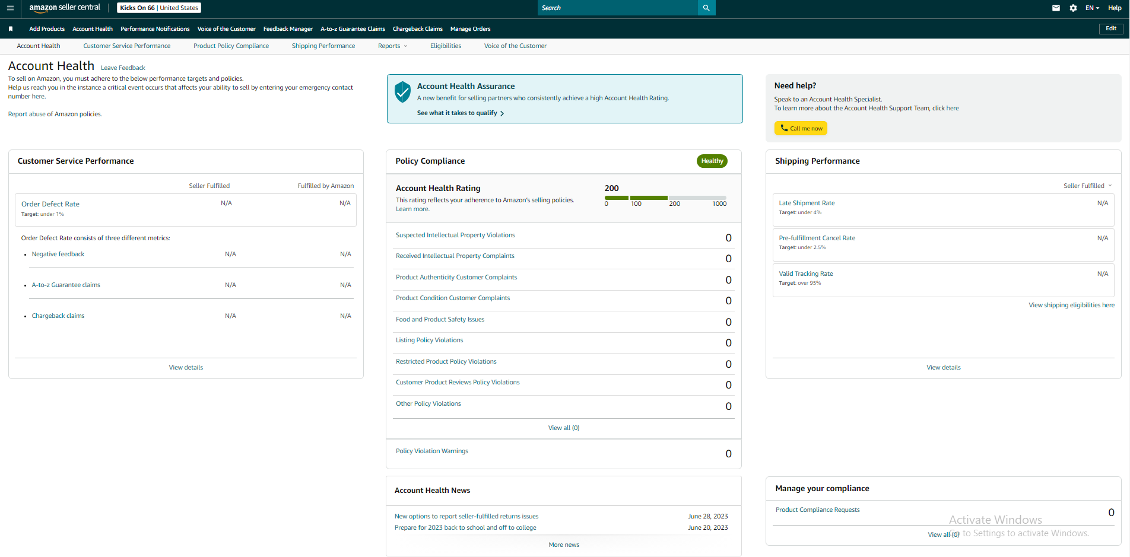Switch to the Eligibilities tab
Screen dimensions: 1130x557
tap(446, 46)
